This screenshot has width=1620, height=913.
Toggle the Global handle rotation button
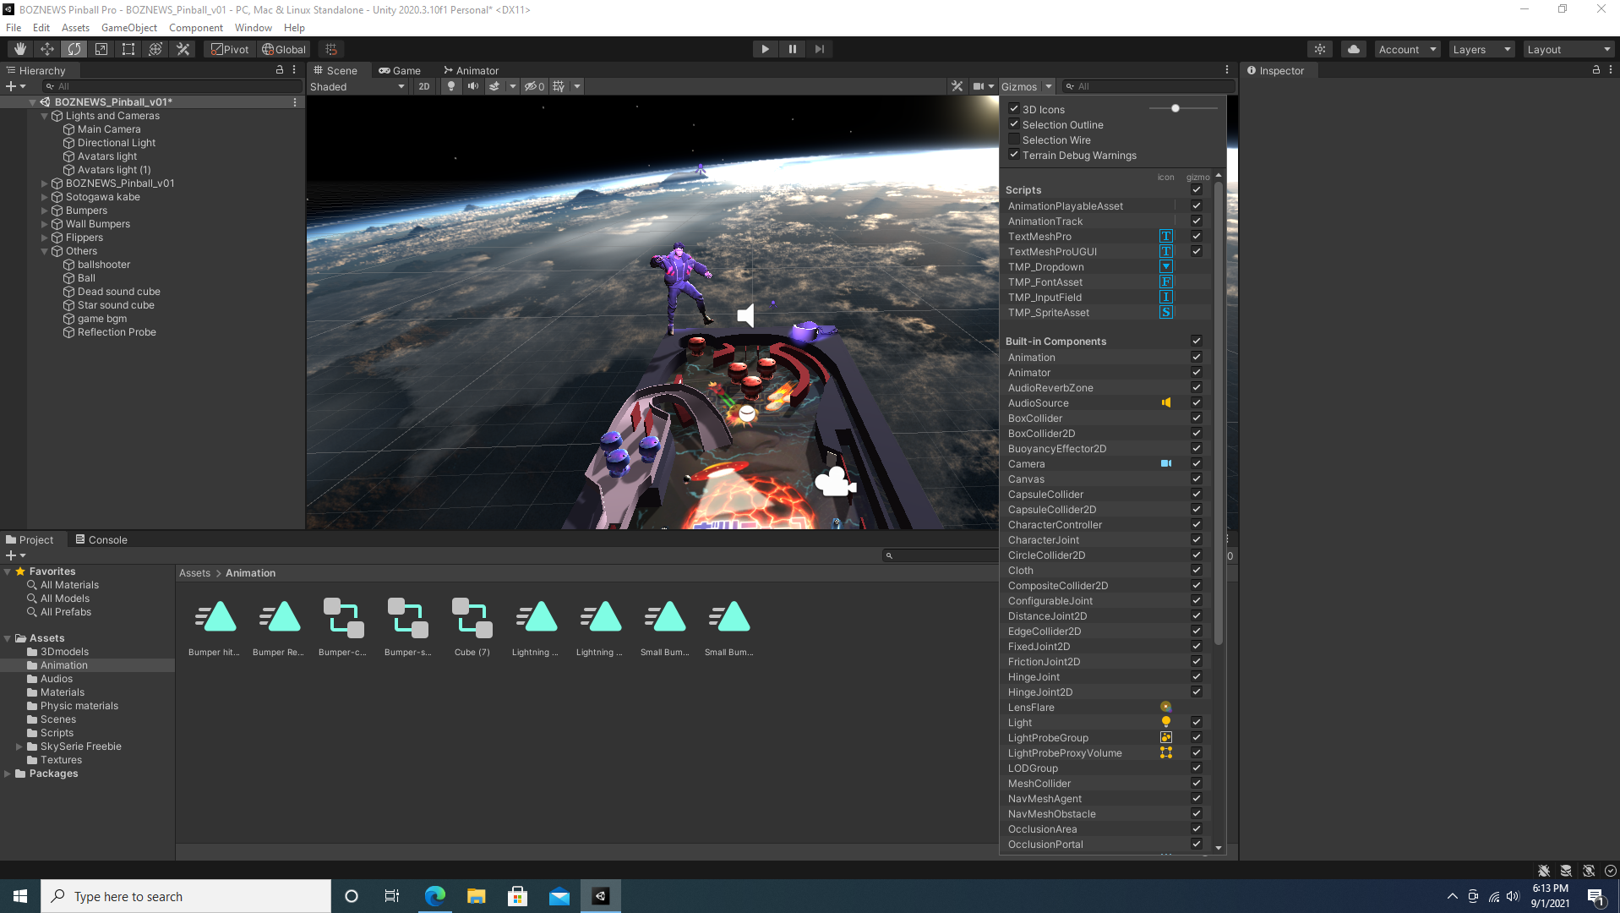[284, 49]
